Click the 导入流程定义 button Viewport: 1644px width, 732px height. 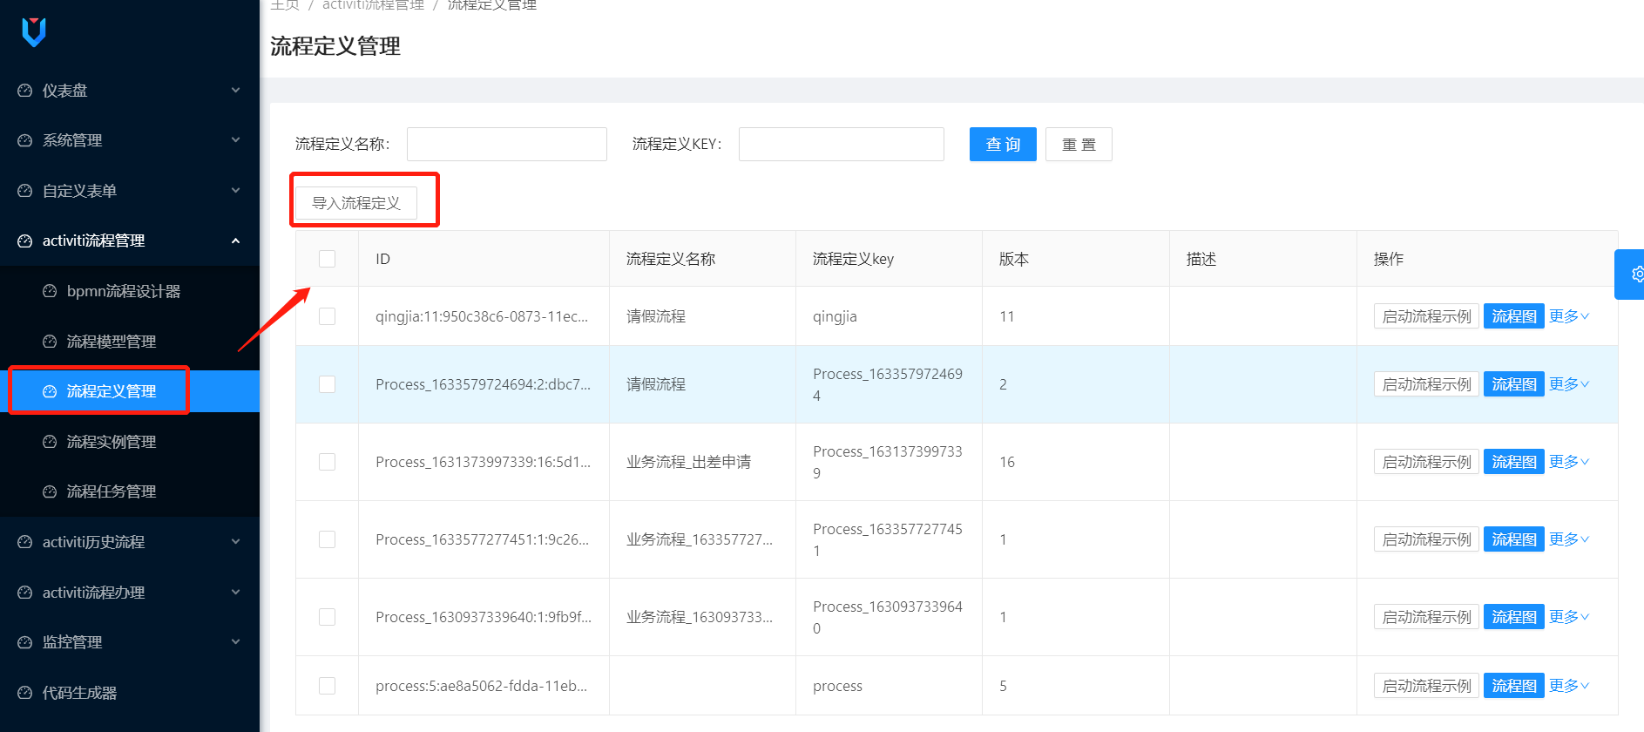[x=356, y=203]
